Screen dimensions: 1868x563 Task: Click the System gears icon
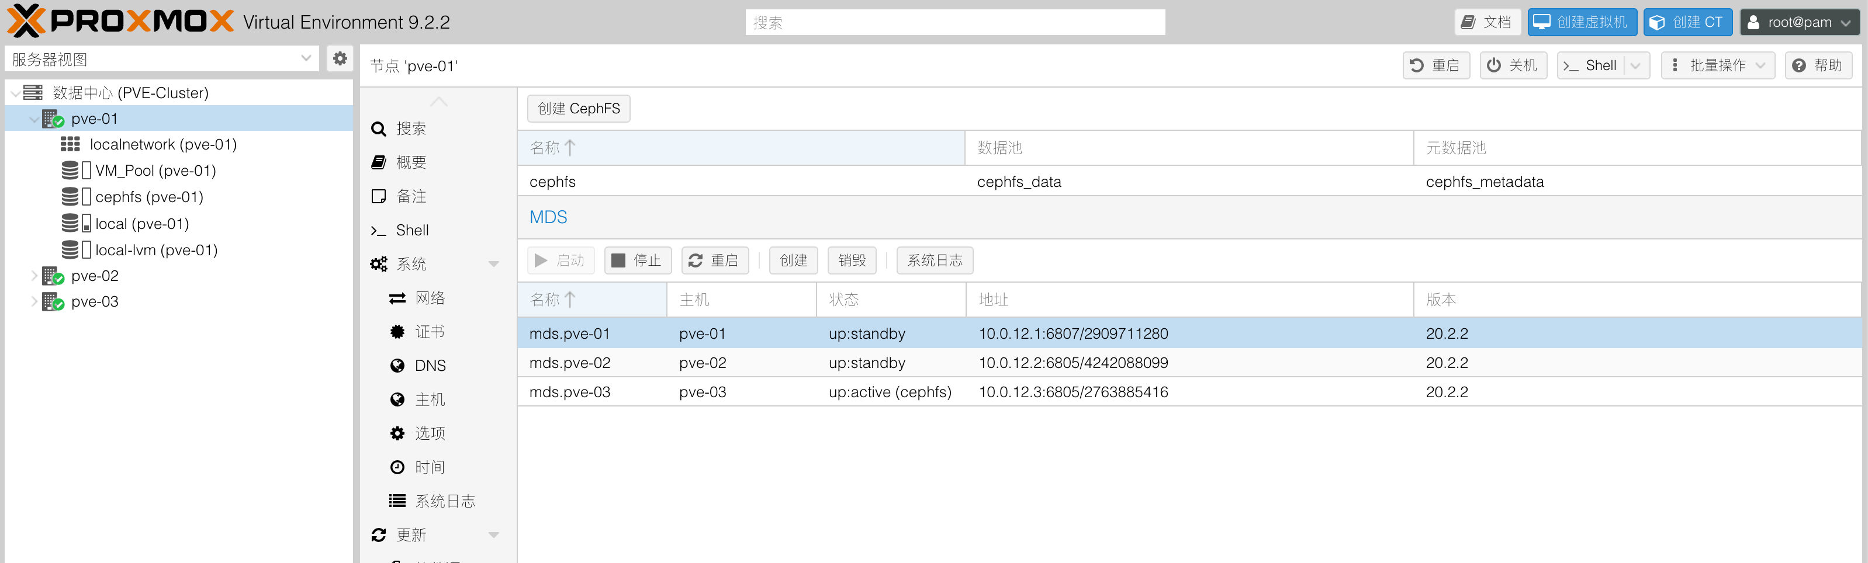(379, 264)
